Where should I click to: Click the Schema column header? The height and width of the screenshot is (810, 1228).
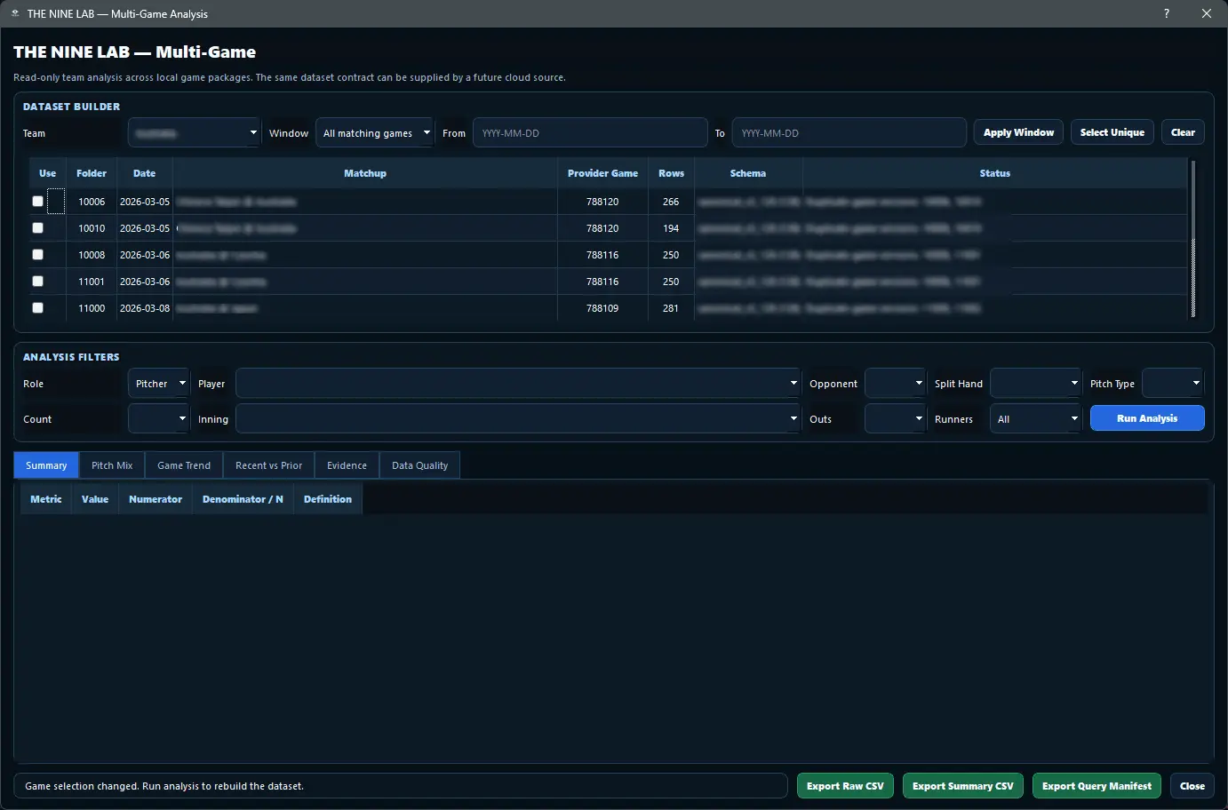point(748,173)
